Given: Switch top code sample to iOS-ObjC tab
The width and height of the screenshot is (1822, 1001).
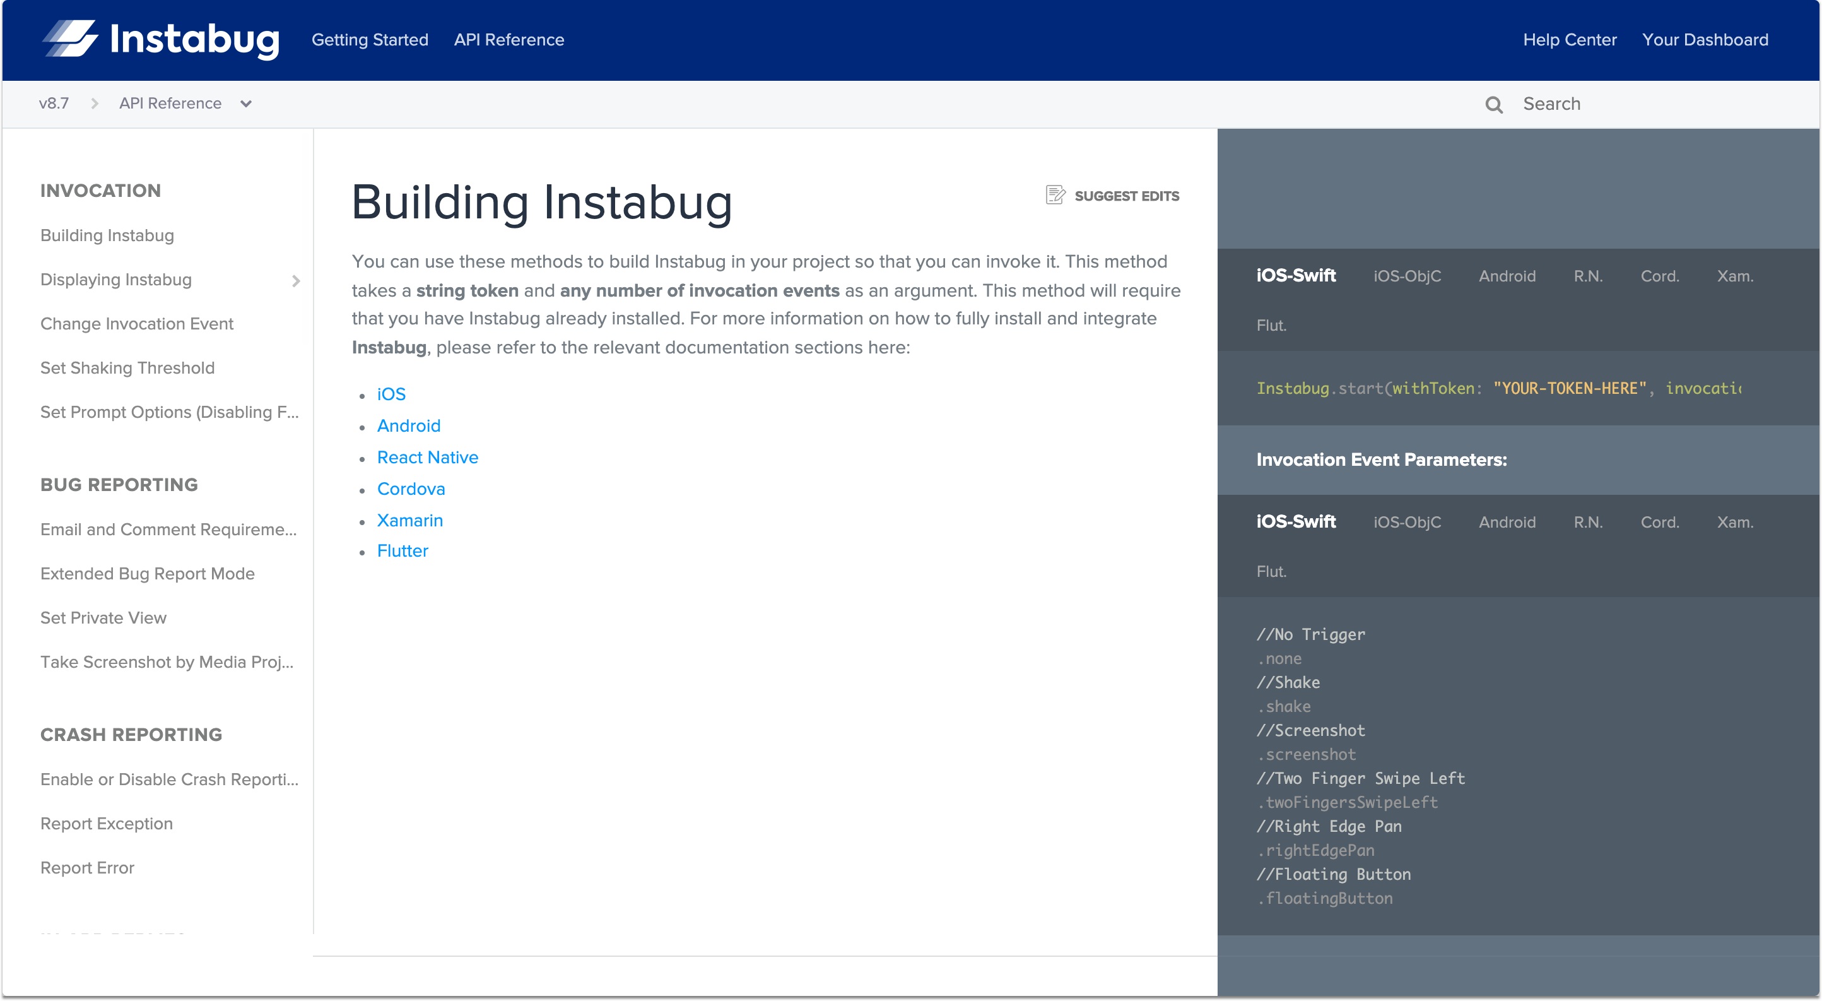Looking at the screenshot, I should tap(1407, 276).
